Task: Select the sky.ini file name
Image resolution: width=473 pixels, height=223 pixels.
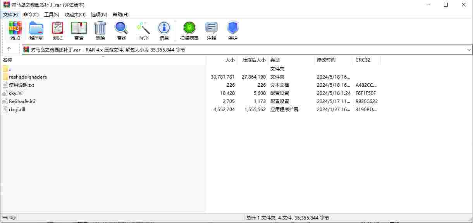Action: (16, 93)
